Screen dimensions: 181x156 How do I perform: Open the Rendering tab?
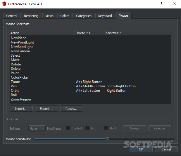pos(31,16)
